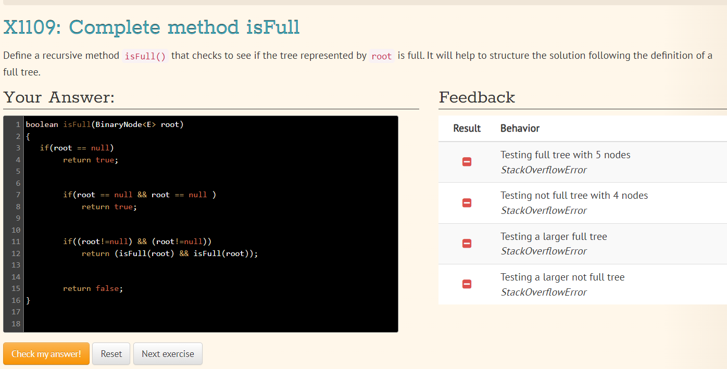
Task: Open the 'Testing a larger full tree' feedback row
Action: 583,244
